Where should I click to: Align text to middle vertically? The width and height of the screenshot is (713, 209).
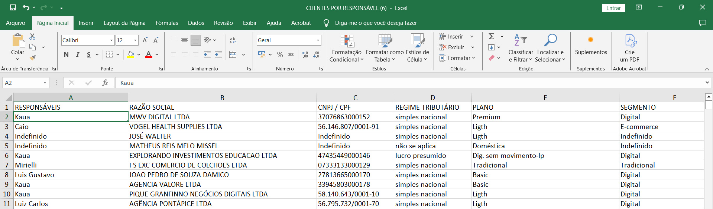[x=185, y=40]
